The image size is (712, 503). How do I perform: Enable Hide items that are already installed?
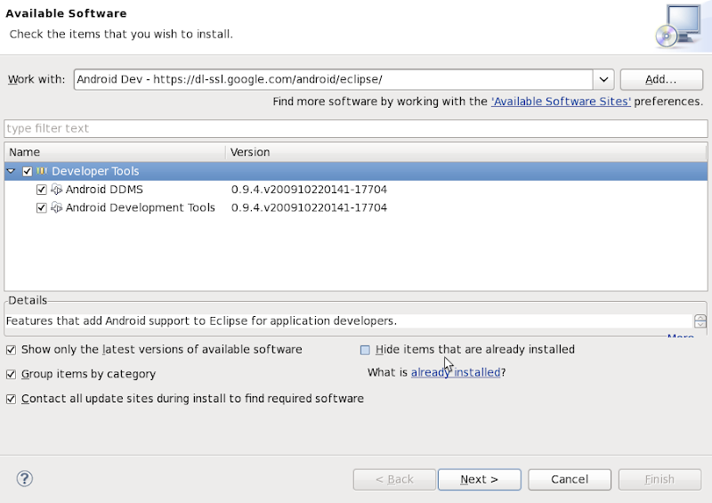click(365, 350)
